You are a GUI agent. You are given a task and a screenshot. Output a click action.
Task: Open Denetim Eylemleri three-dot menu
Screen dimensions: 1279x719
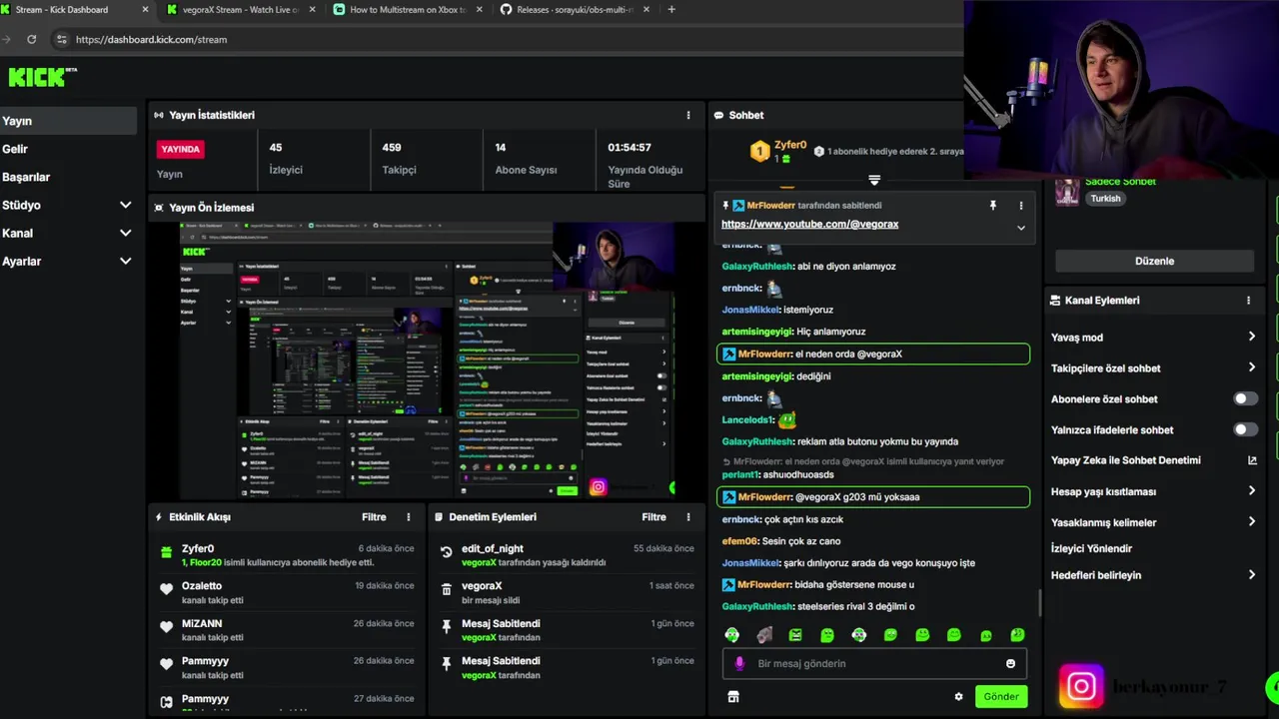pyautogui.click(x=687, y=517)
